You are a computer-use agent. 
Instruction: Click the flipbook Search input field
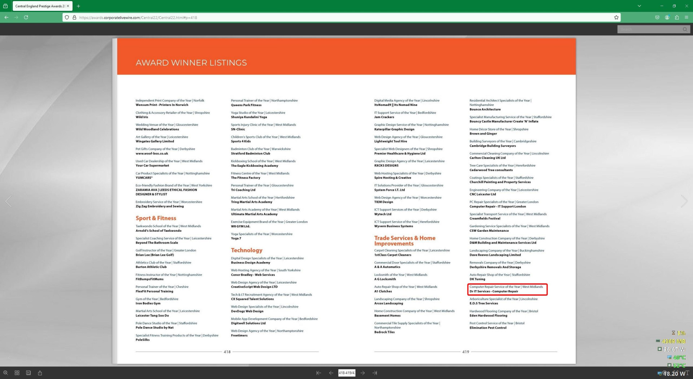click(x=649, y=29)
